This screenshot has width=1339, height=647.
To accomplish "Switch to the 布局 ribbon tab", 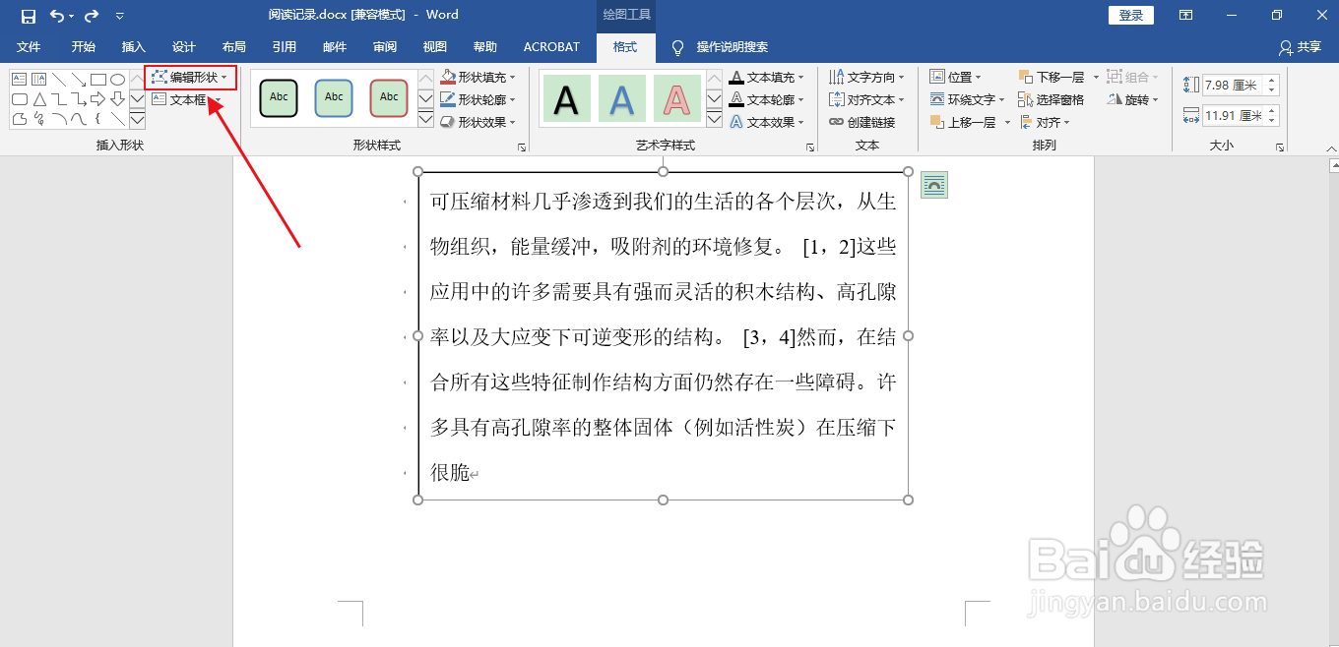I will 234,47.
